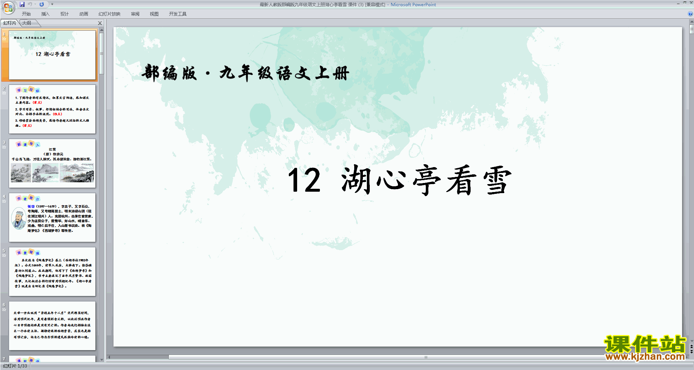Viewport: 694px width, 370px height.
Task: Click the redo/repeat arrow icon
Action: [42, 4]
